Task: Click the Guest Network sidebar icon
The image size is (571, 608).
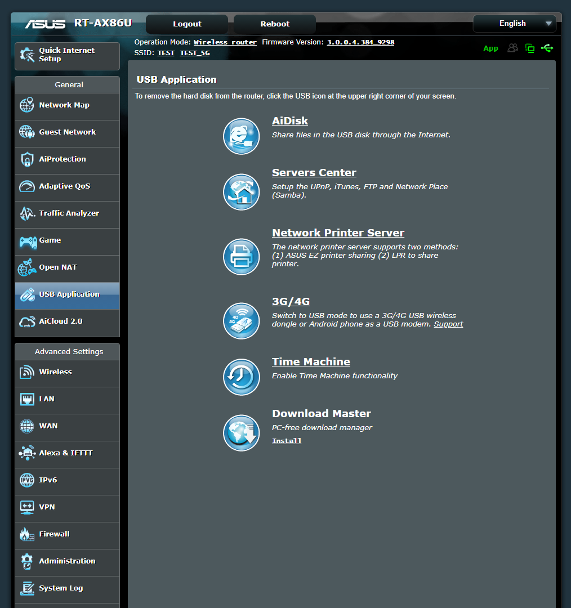Action: pyautogui.click(x=27, y=132)
